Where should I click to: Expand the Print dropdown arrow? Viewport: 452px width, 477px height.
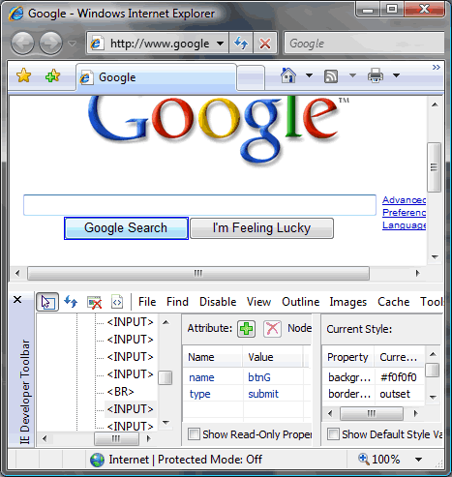397,75
